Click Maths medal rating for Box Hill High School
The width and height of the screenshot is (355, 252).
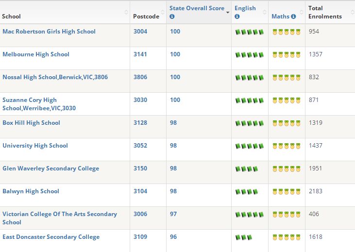[x=287, y=123]
